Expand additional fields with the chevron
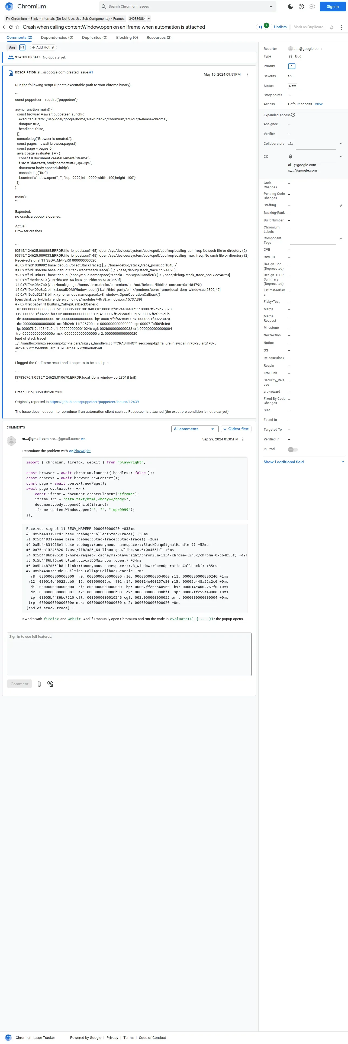Screen dimensions: 348x1044 click(343, 462)
